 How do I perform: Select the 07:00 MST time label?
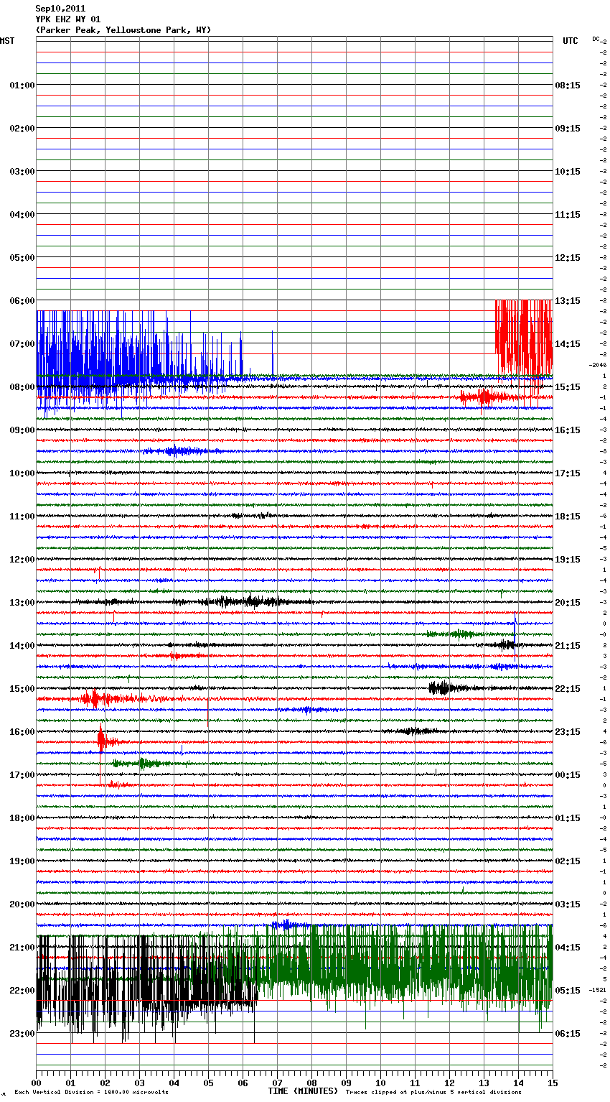click(22, 344)
